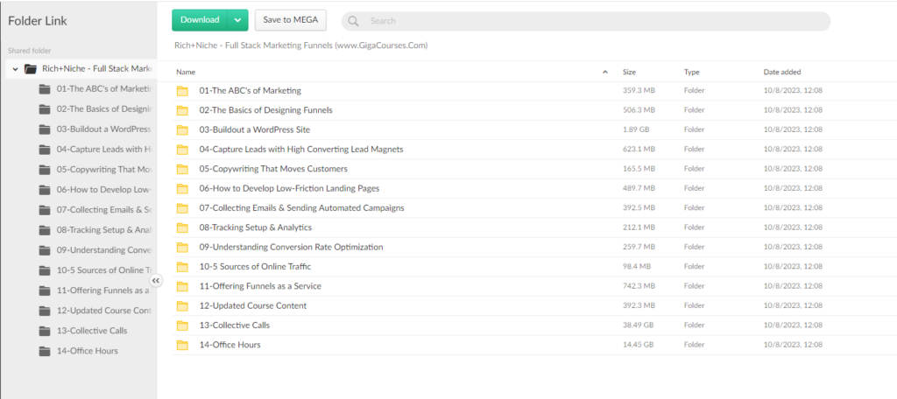897x399 pixels.
Task: Click folder icon for 14-Office Hours row
Action: pos(182,345)
